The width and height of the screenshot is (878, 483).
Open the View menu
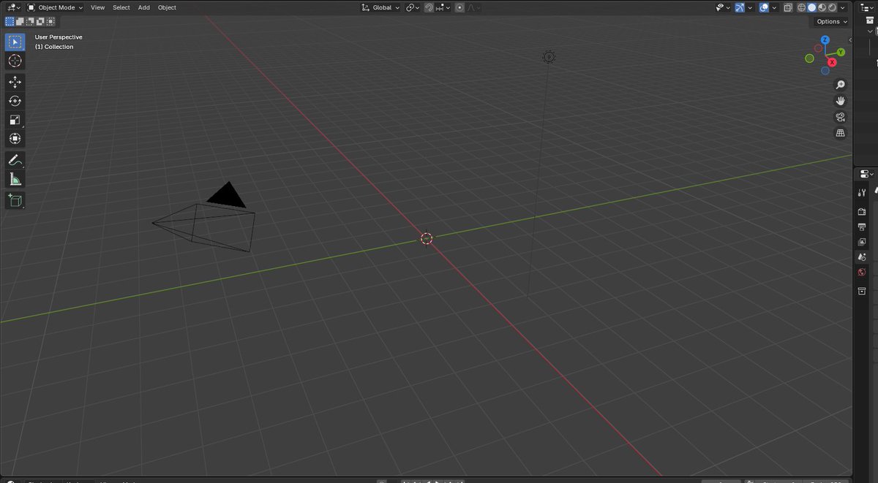pyautogui.click(x=97, y=7)
